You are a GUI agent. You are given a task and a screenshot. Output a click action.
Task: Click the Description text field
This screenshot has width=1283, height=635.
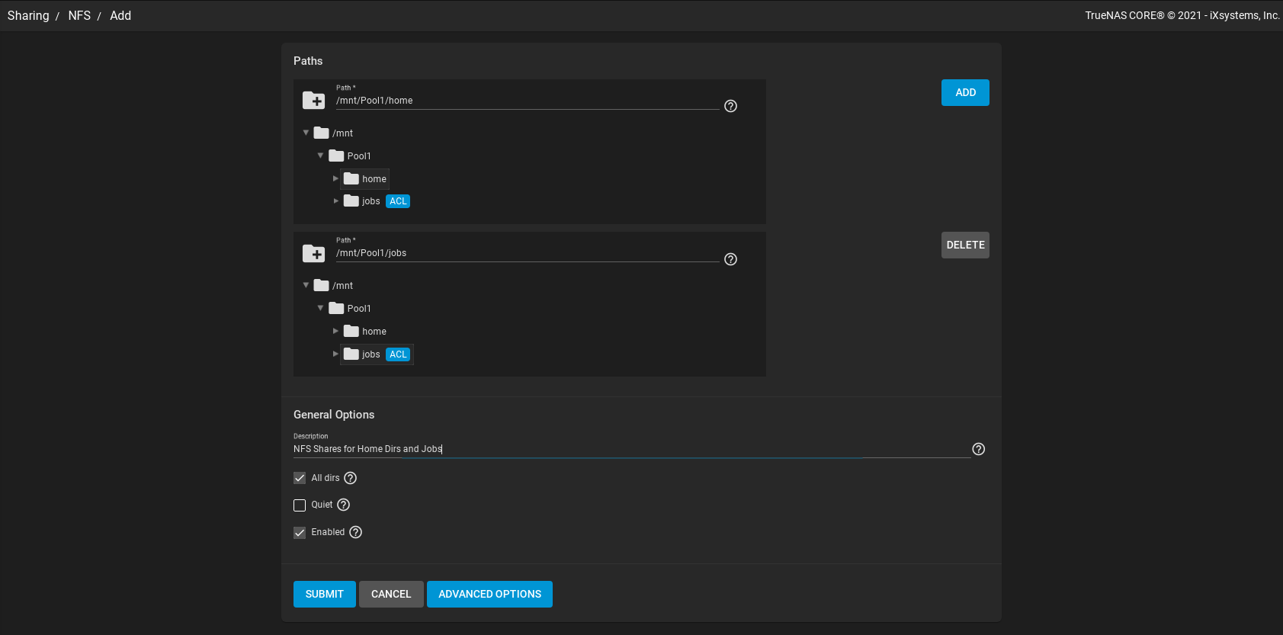click(x=631, y=449)
